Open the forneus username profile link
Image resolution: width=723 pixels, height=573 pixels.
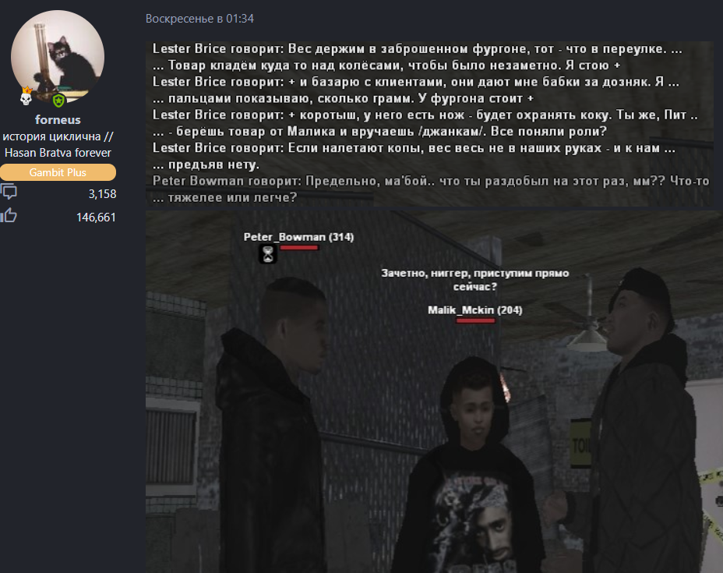[58, 120]
